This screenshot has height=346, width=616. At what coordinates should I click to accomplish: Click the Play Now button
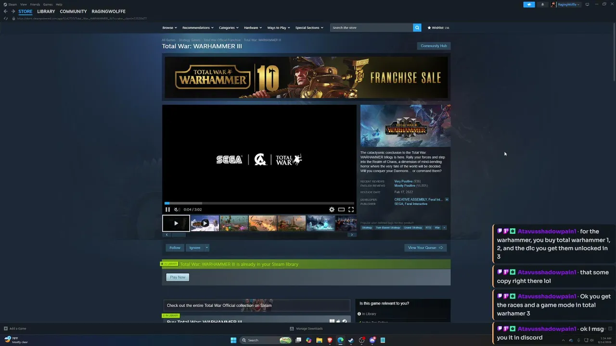(x=178, y=277)
